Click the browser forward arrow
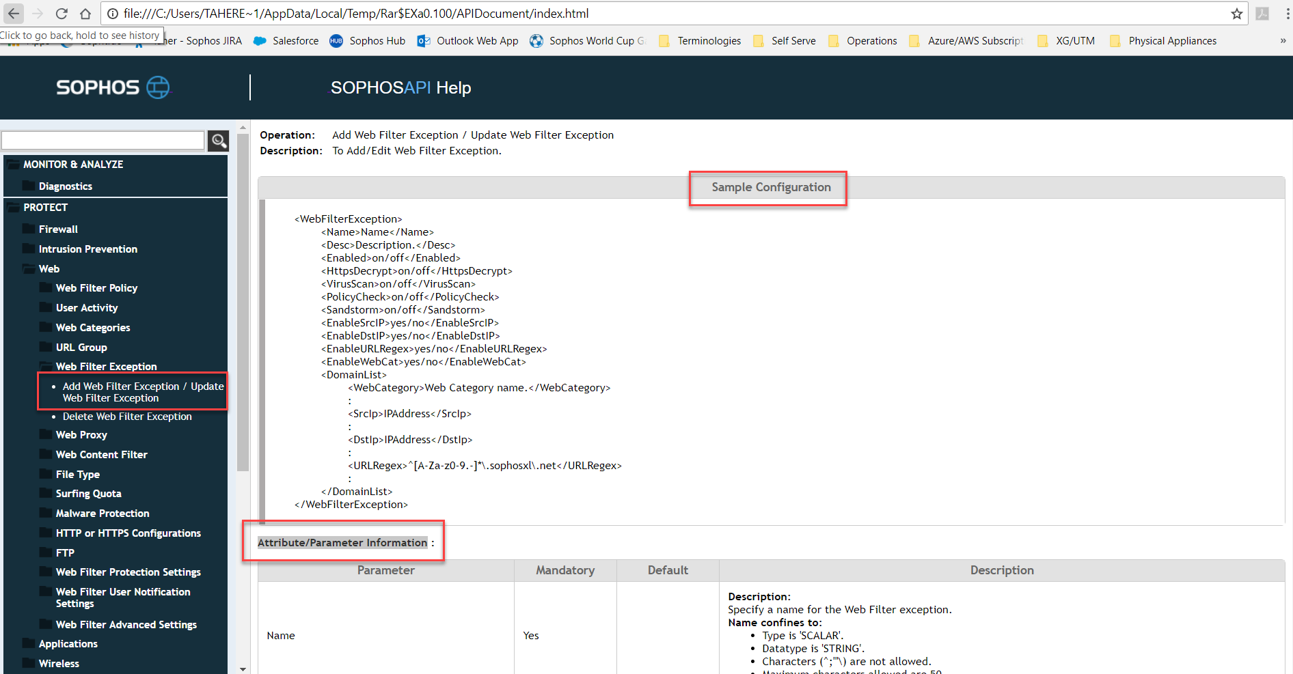This screenshot has height=674, width=1293. tap(38, 14)
